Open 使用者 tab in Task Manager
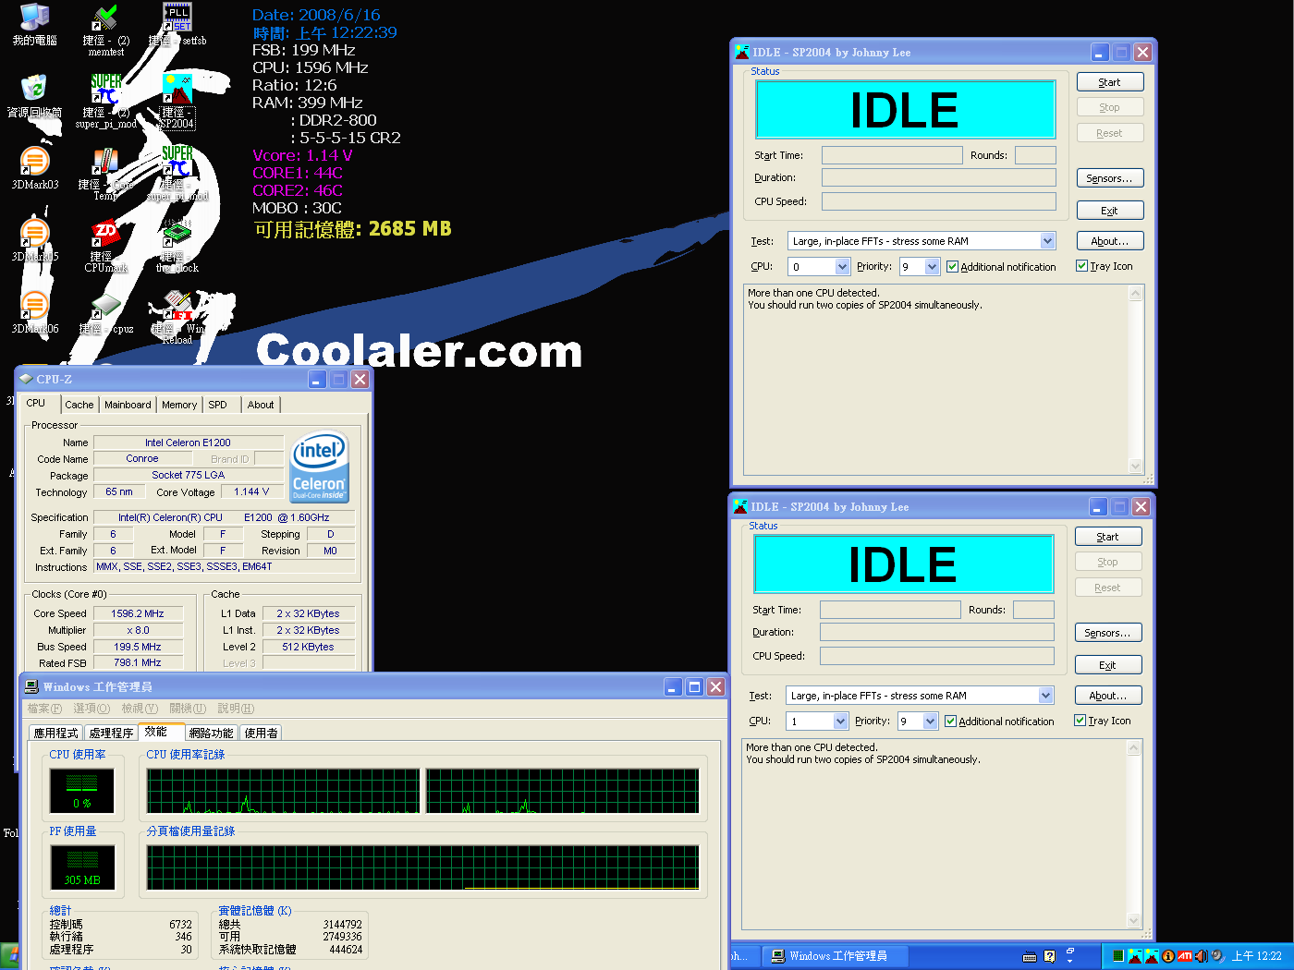 pos(262,733)
